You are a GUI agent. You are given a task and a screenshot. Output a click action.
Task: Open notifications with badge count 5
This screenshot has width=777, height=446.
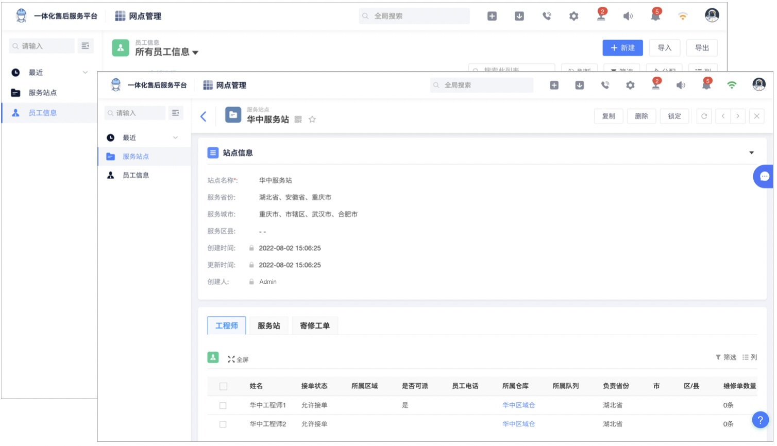pyautogui.click(x=706, y=85)
